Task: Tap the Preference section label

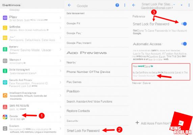Action: pos(139,17)
